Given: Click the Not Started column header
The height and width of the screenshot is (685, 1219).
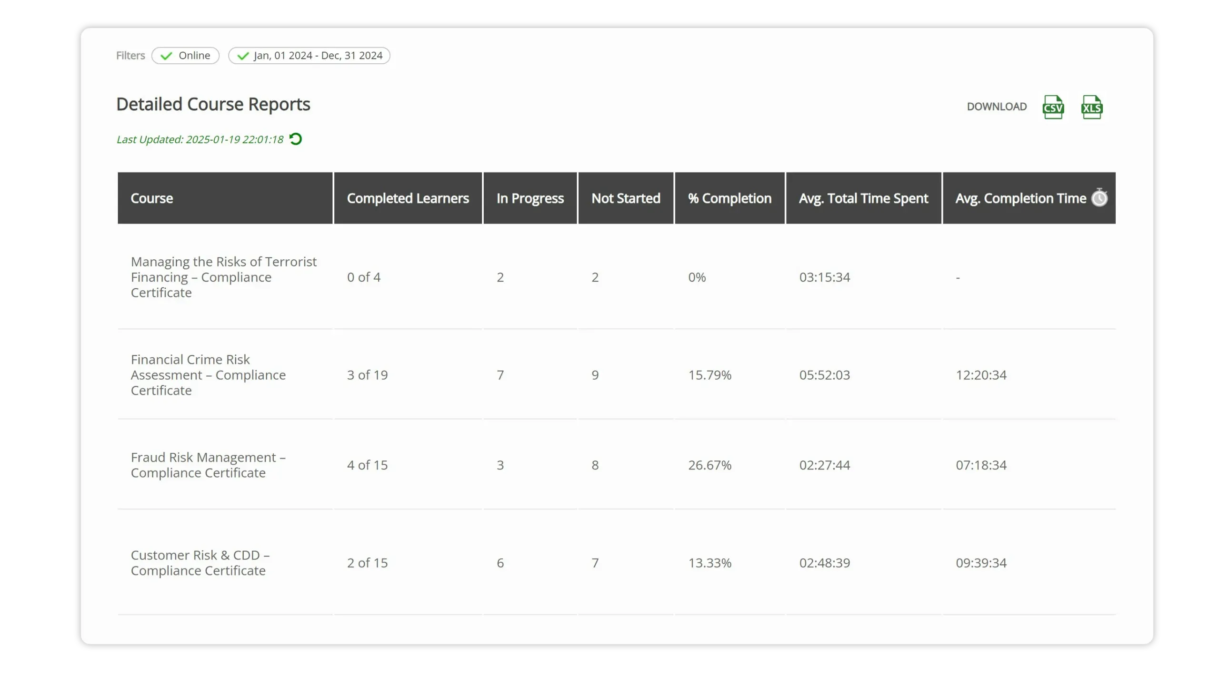Looking at the screenshot, I should [626, 198].
